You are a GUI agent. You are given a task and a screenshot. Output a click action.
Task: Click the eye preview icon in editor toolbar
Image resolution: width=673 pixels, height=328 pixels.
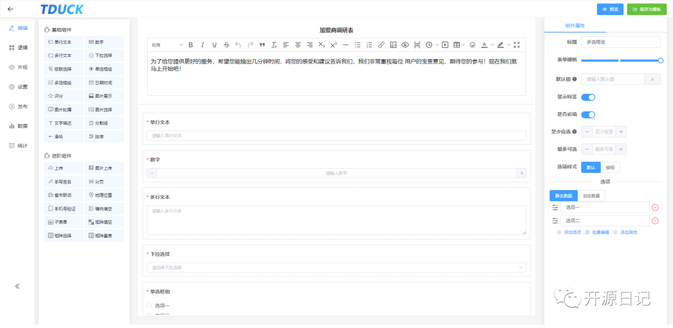405,45
